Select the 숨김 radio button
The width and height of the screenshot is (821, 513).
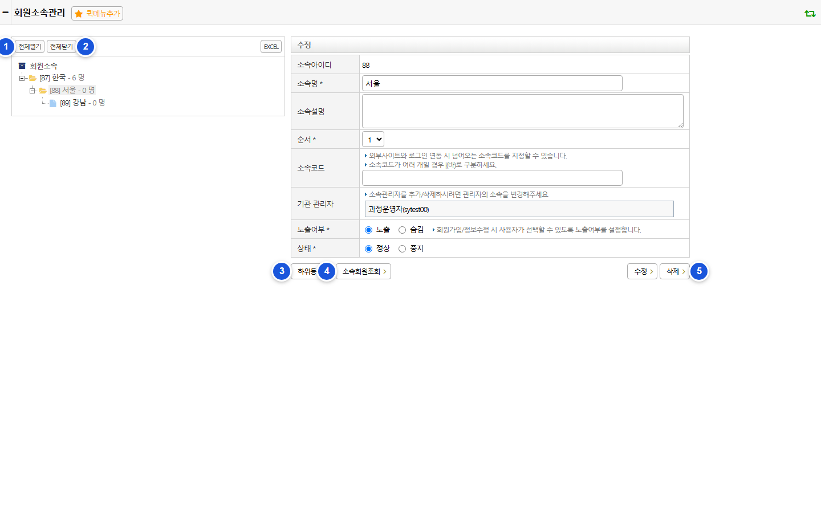[x=402, y=230]
